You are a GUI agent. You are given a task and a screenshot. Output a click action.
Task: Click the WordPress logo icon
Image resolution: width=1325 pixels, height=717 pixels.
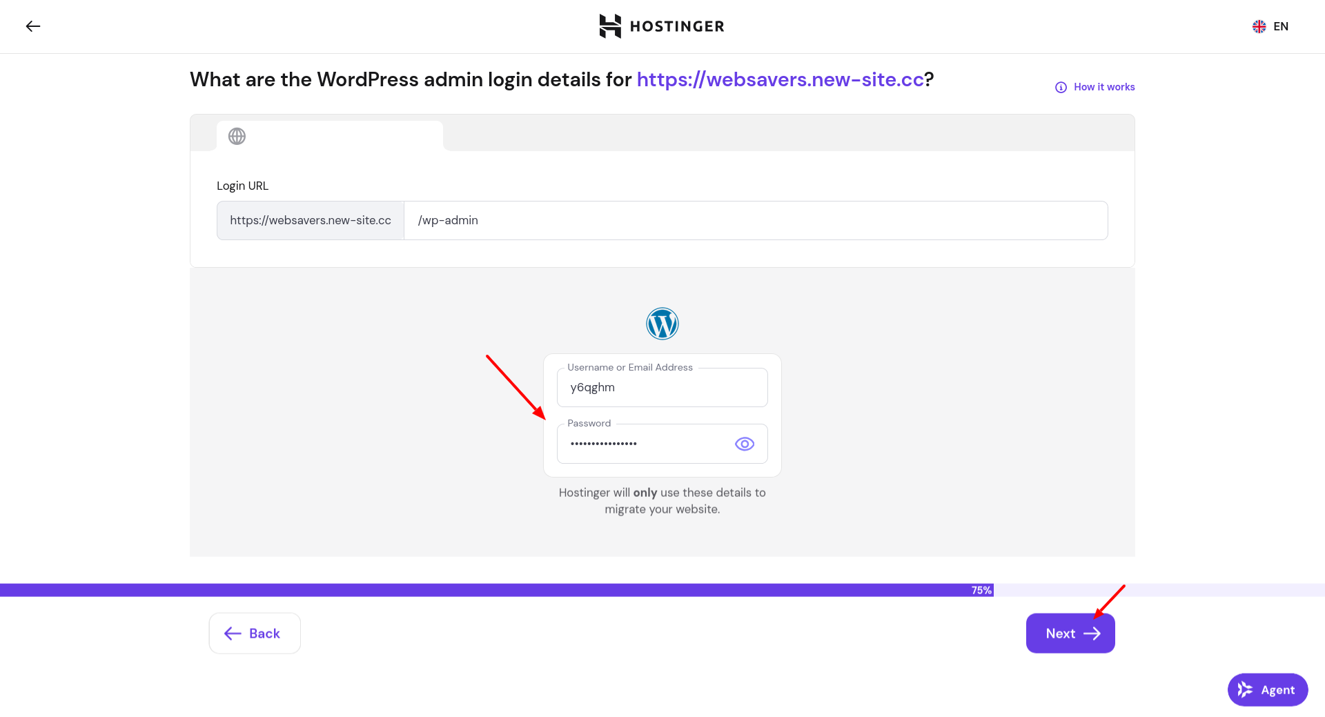click(x=662, y=324)
